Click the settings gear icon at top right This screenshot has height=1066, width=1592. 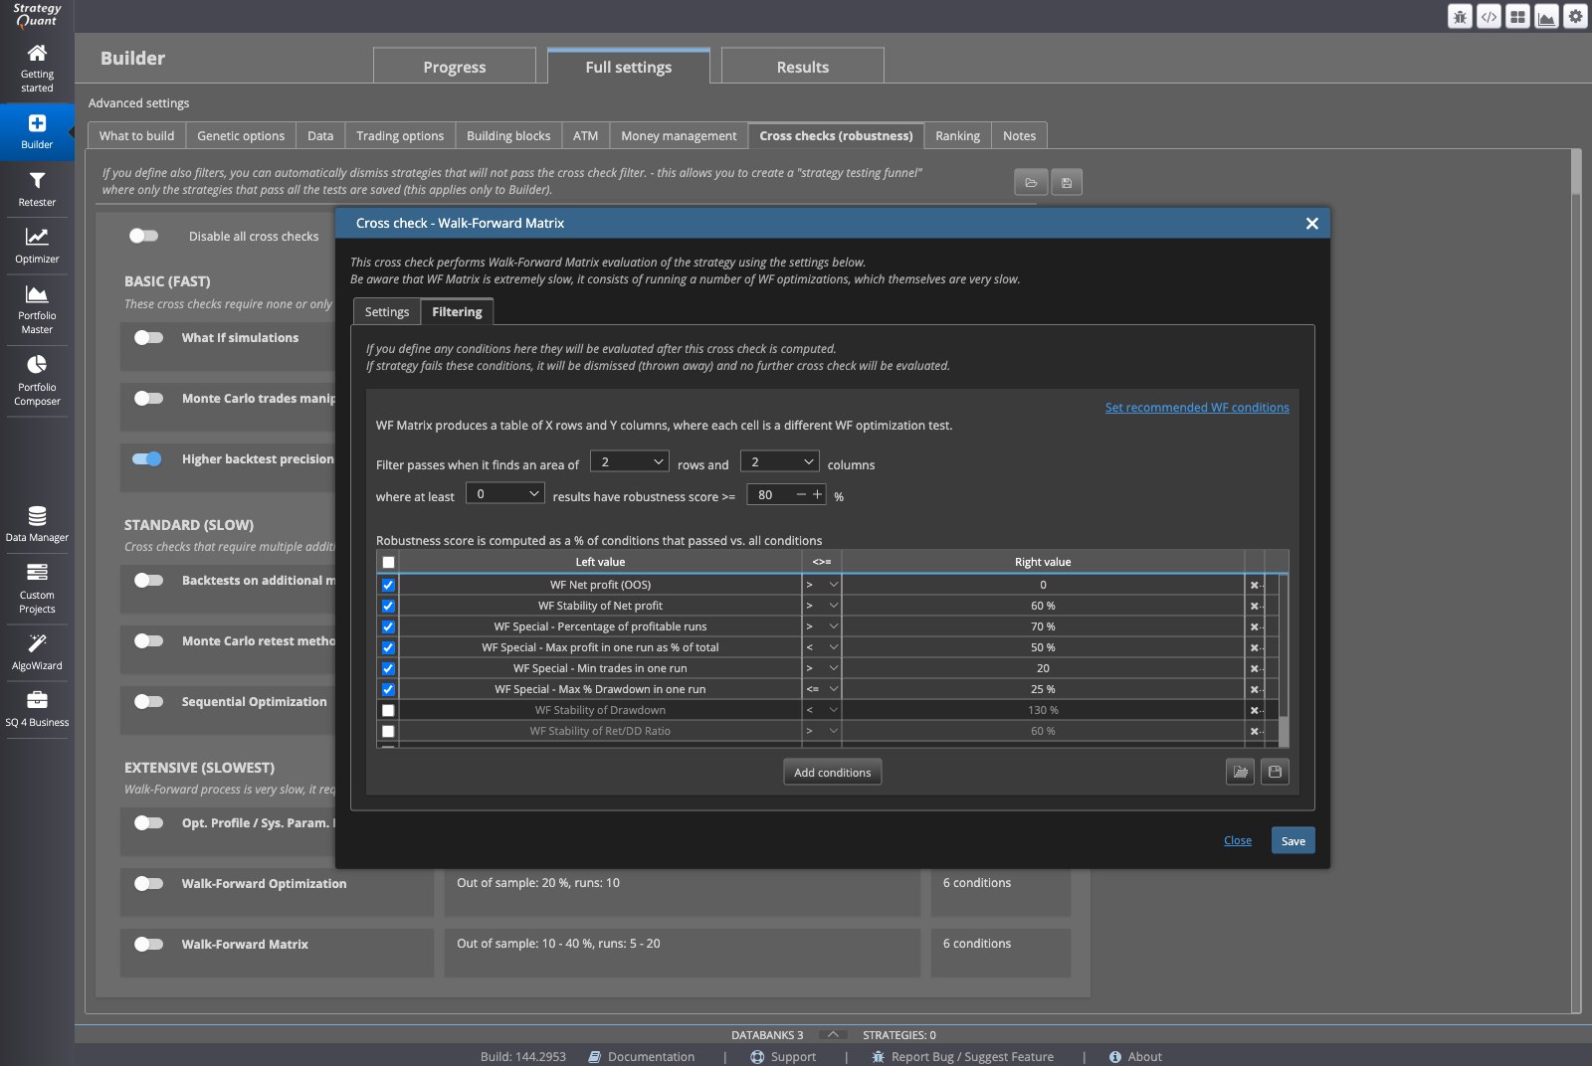1575,16
